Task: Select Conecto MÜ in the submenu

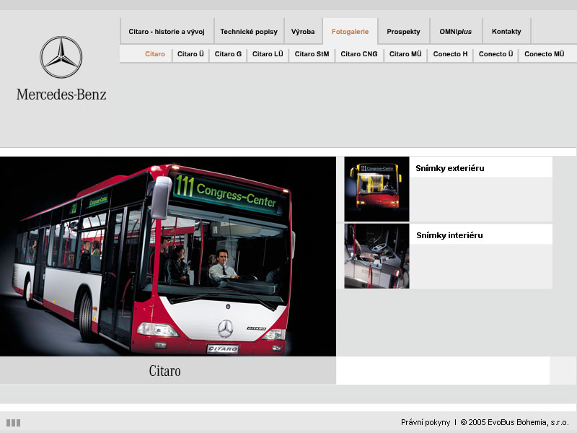Action: tap(544, 54)
